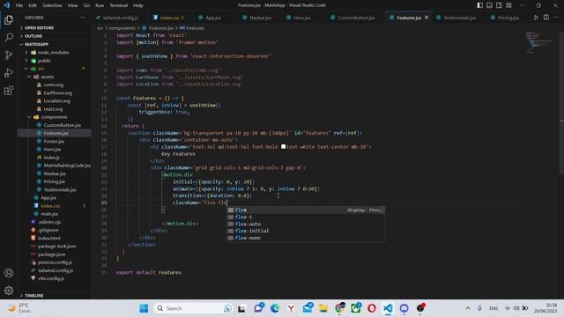564x317 pixels.
Task: Open the Manage gear icon
Action: tap(9, 291)
